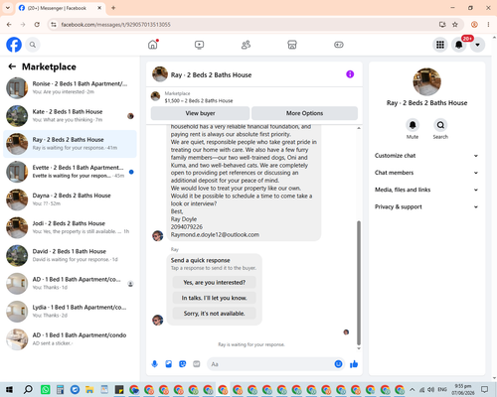Choose a sticker
The height and width of the screenshot is (397, 497).
coord(183,364)
